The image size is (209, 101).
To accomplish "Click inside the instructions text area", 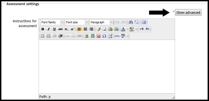I will click(107, 66).
